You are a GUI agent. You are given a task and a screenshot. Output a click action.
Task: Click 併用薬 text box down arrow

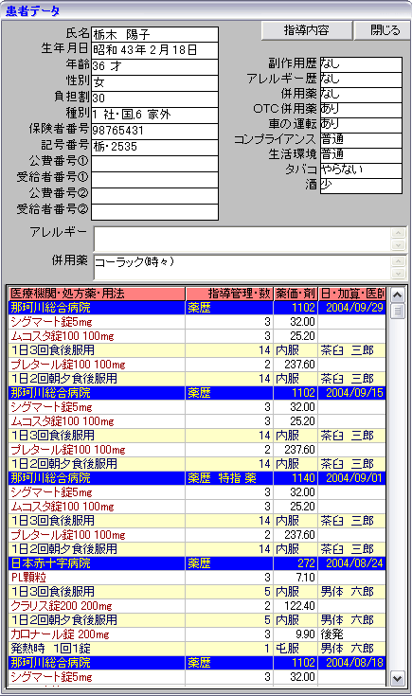[x=398, y=273]
